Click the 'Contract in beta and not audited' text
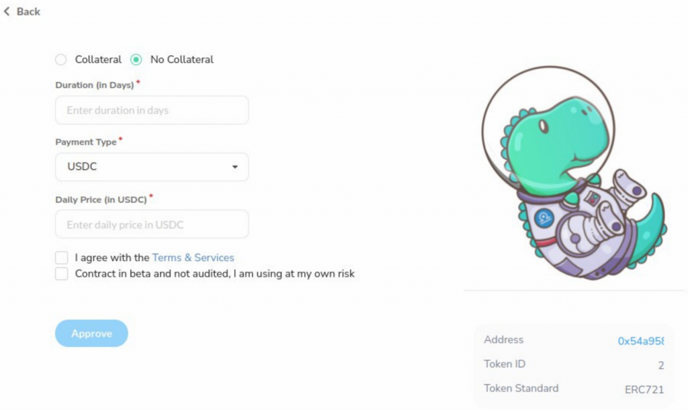This screenshot has height=410, width=688. [x=215, y=274]
